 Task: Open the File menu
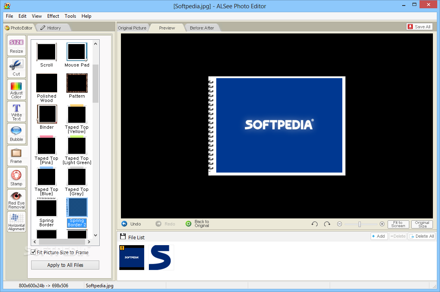(x=9, y=16)
